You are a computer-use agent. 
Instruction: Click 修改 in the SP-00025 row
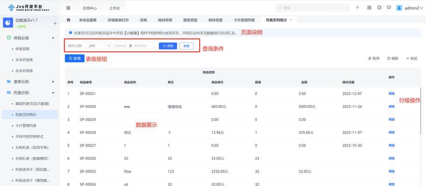click(x=392, y=171)
